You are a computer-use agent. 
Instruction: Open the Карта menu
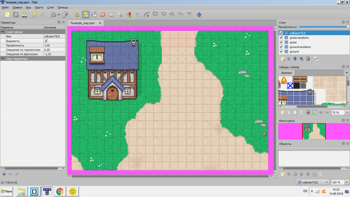[x=39, y=7]
